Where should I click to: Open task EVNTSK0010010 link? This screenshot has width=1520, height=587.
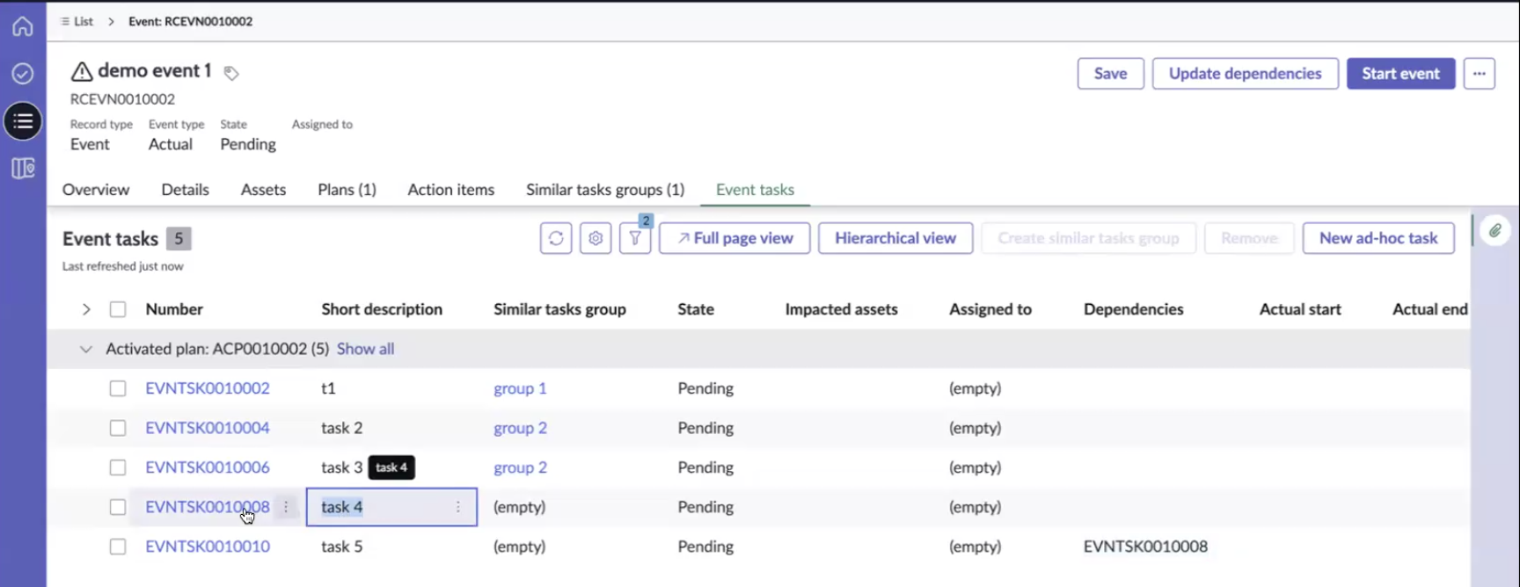(x=208, y=547)
